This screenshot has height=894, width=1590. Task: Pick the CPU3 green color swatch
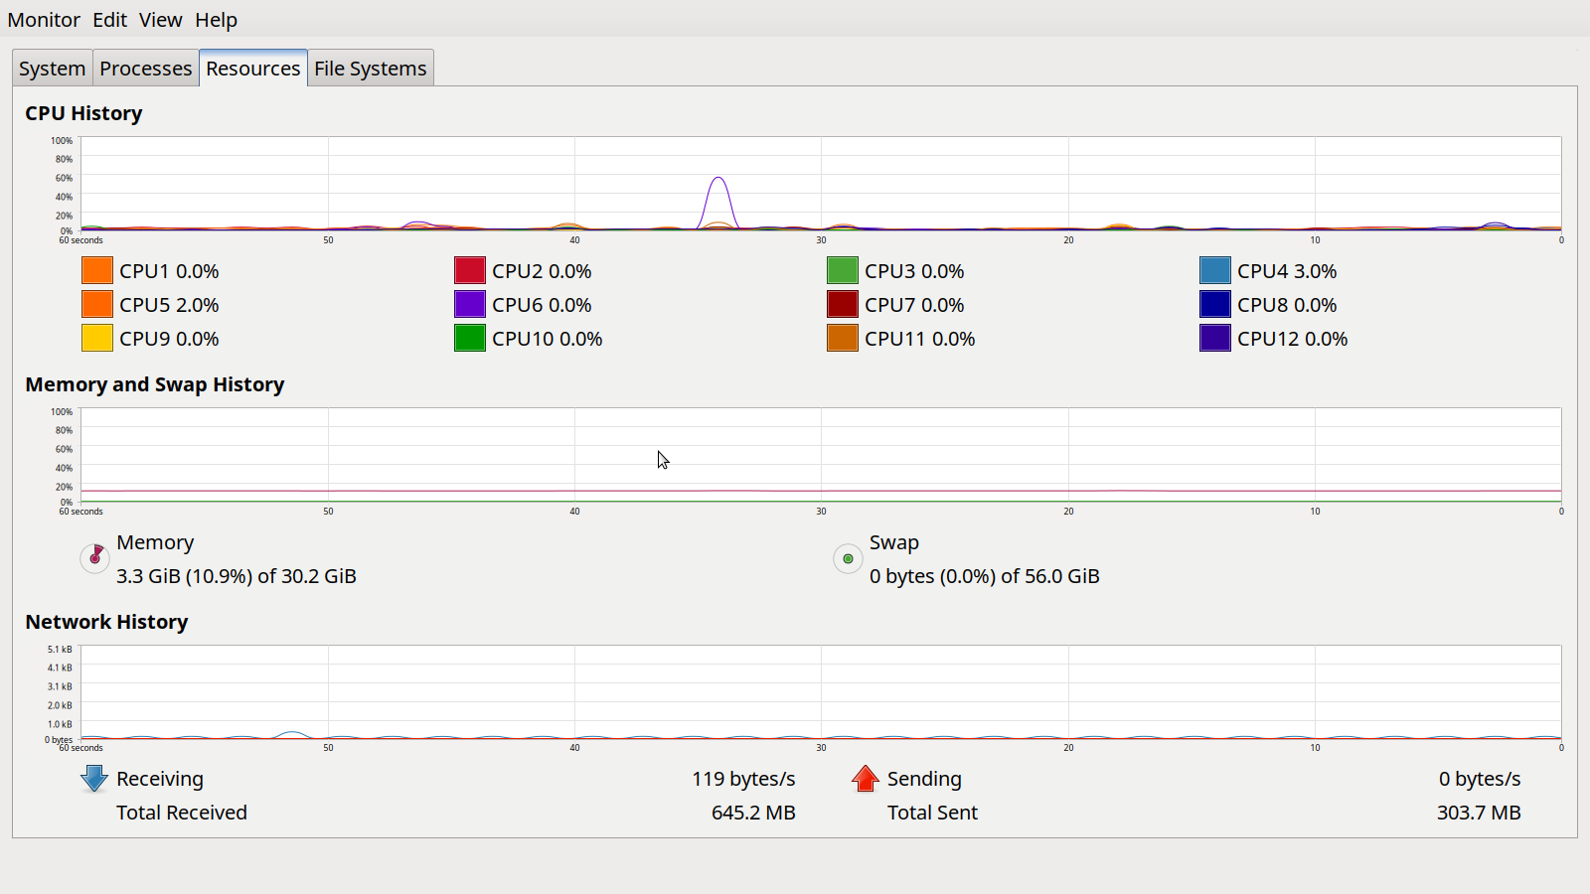843,270
